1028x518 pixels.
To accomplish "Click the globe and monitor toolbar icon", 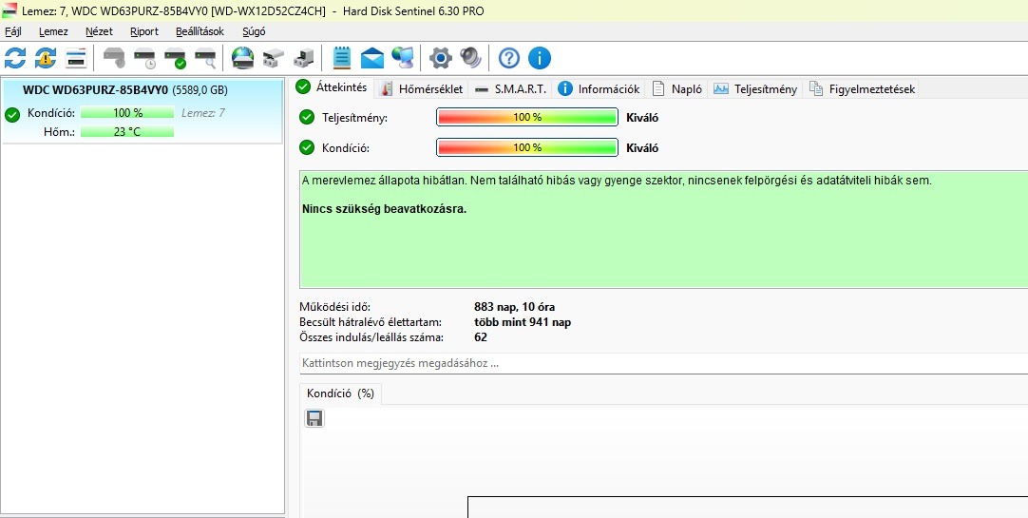I will click(403, 58).
